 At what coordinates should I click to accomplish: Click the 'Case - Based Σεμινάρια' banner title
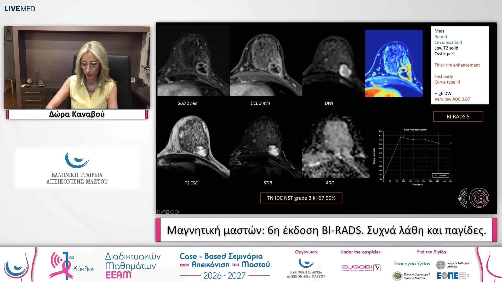[221, 256]
